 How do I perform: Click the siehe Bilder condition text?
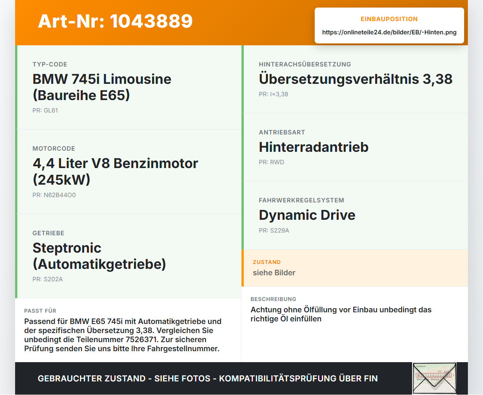[x=274, y=273]
